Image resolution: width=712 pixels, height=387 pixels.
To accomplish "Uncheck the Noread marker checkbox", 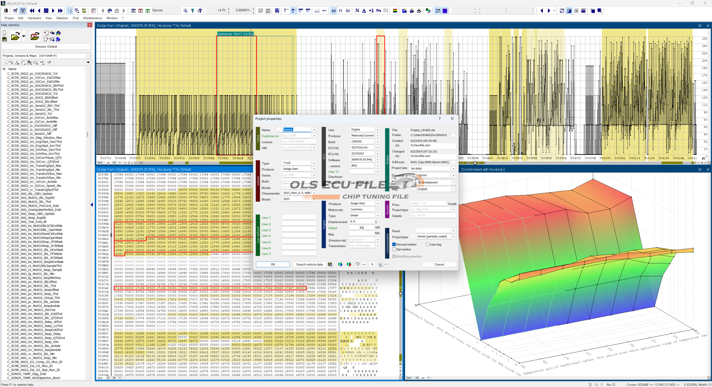I will [x=394, y=244].
